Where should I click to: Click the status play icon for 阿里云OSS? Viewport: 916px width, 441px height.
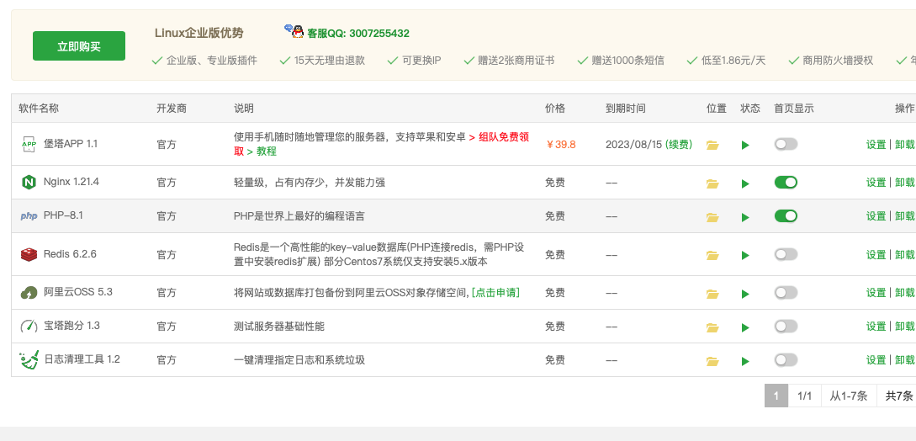[x=745, y=294]
